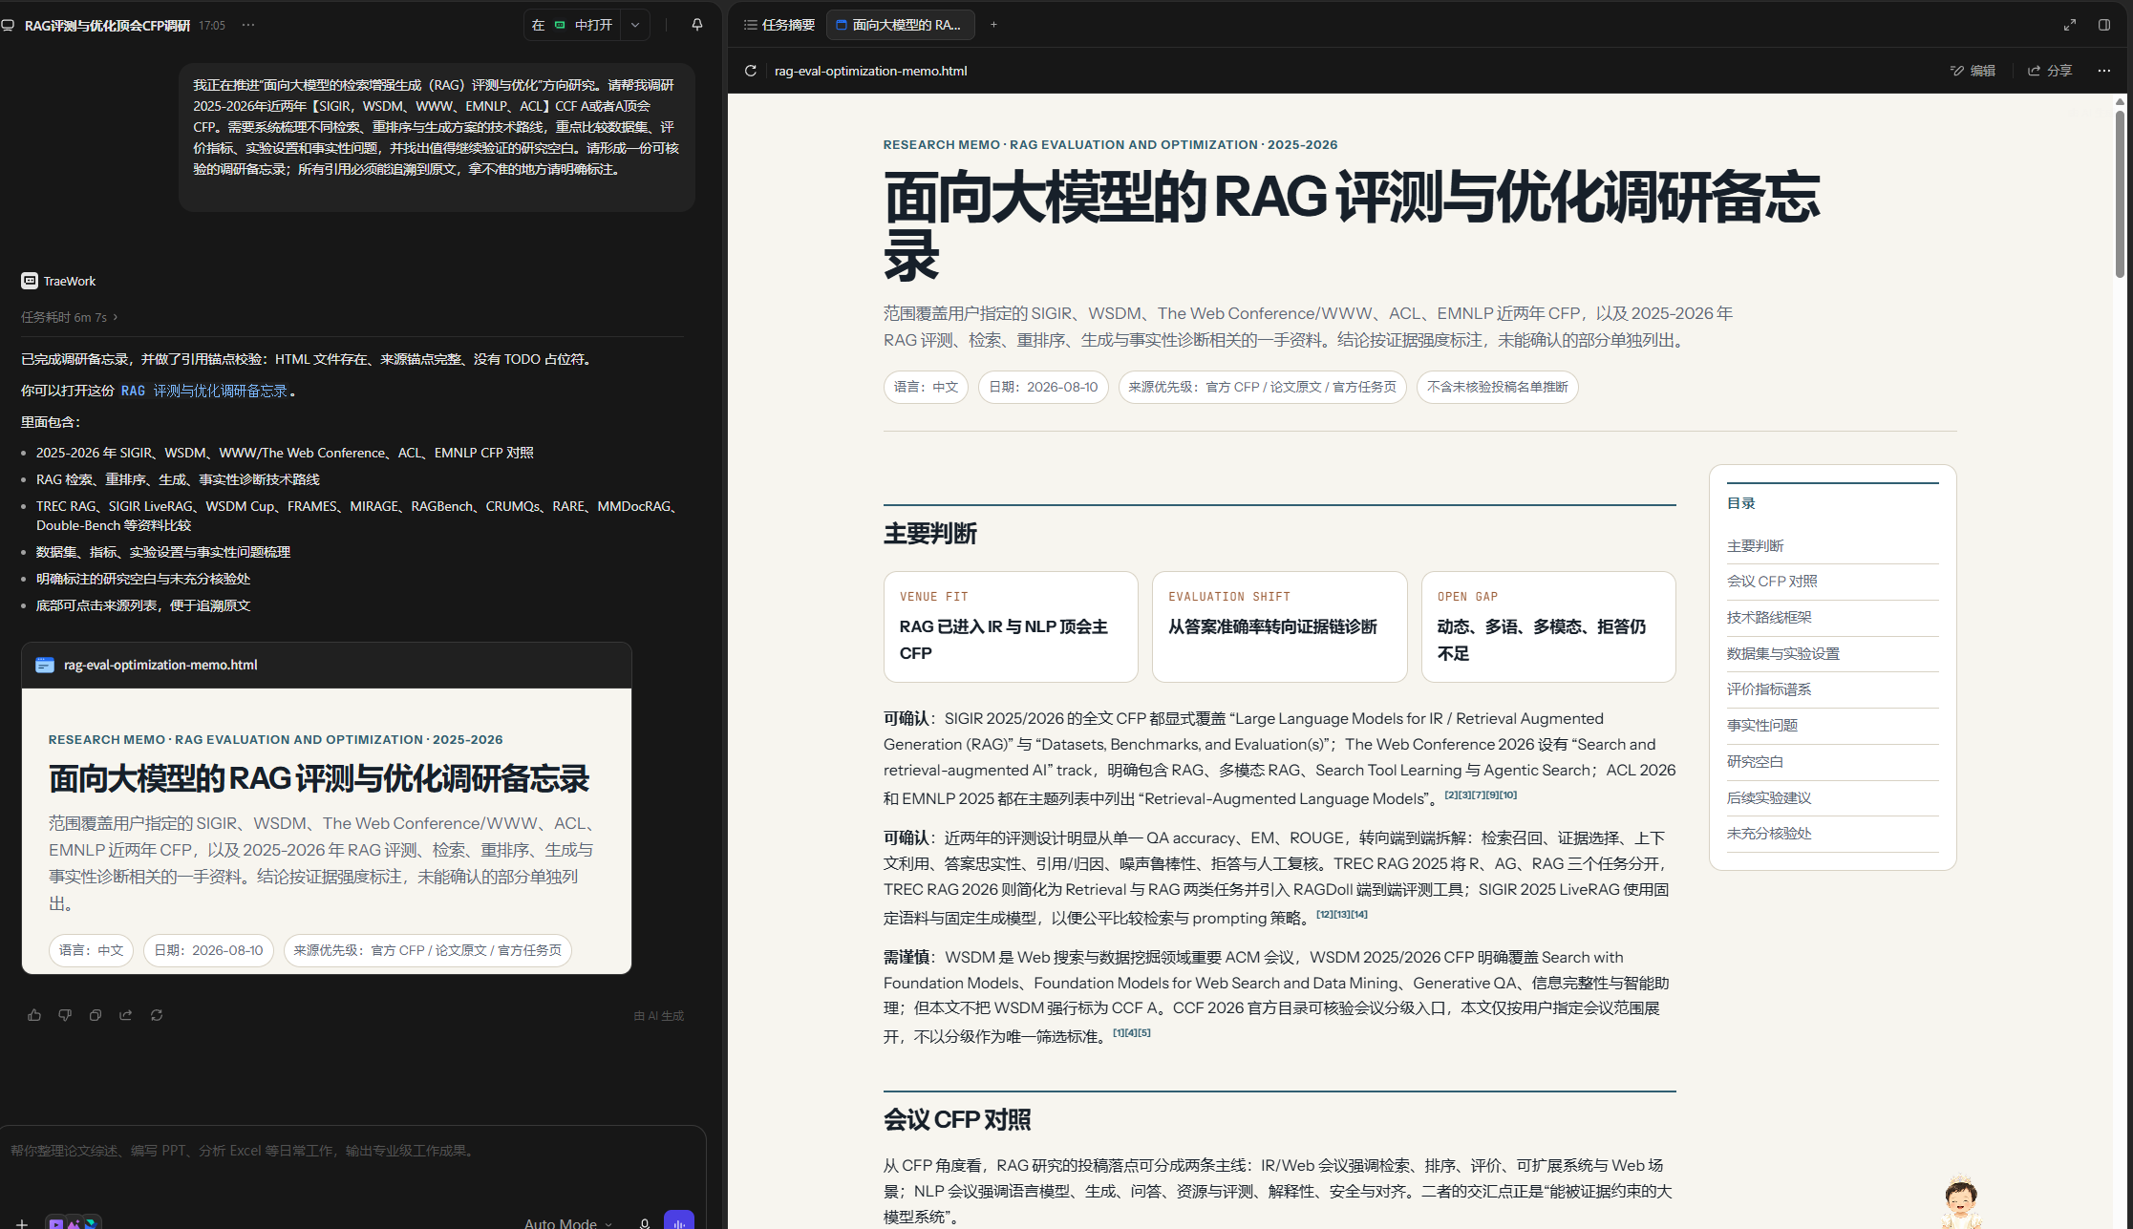The height and width of the screenshot is (1229, 2133).
Task: Regenerate the response with refresh icon
Action: pos(157,1015)
